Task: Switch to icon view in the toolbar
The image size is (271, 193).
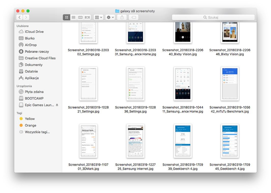Action: 67,17
